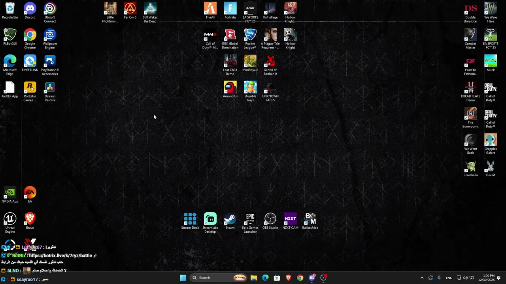Select the Brave browser desktop shortcut
The image size is (506, 284).
30,221
